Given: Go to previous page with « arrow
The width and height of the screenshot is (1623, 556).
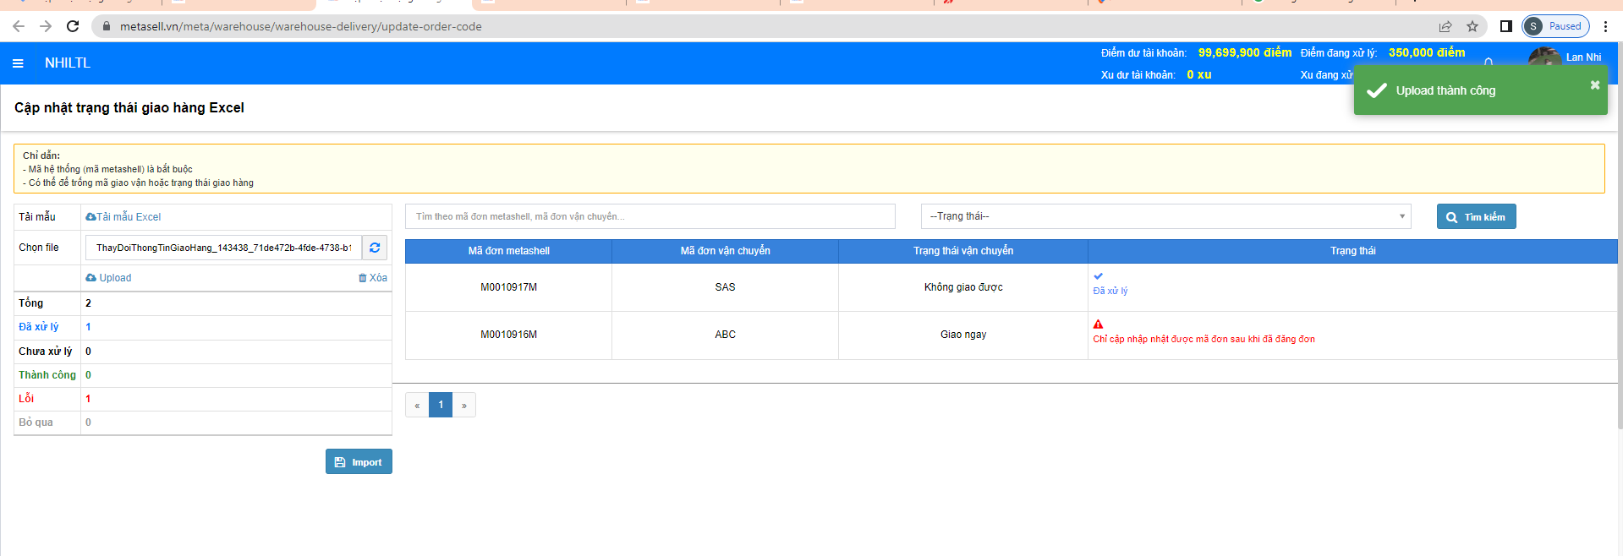Looking at the screenshot, I should 417,405.
